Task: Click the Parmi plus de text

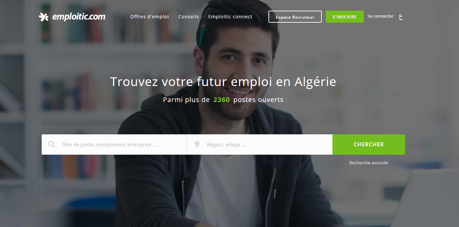Action: pos(186,100)
